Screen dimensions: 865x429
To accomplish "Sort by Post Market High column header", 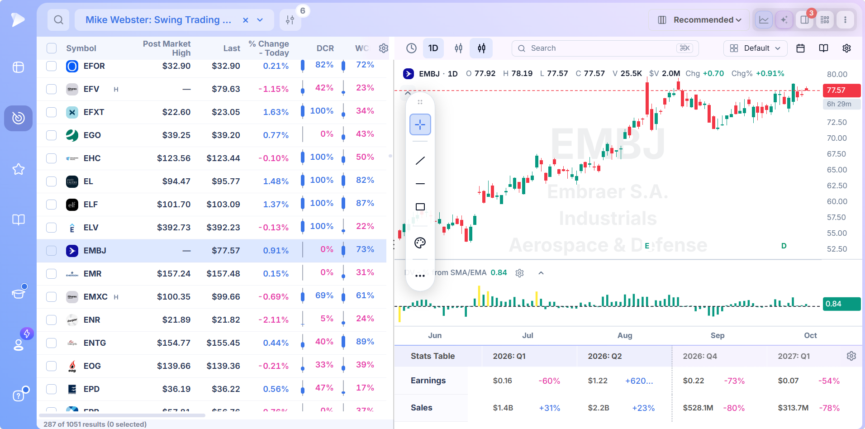I will coord(166,48).
